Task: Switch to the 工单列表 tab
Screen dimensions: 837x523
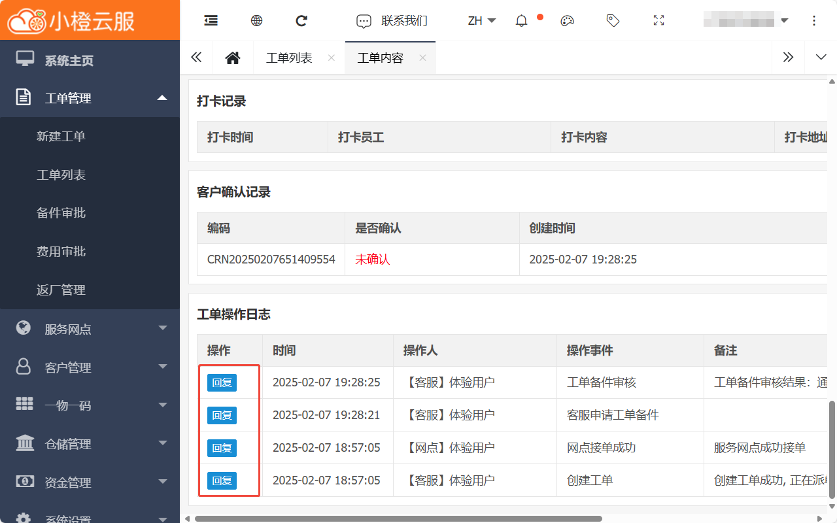Action: pos(289,58)
